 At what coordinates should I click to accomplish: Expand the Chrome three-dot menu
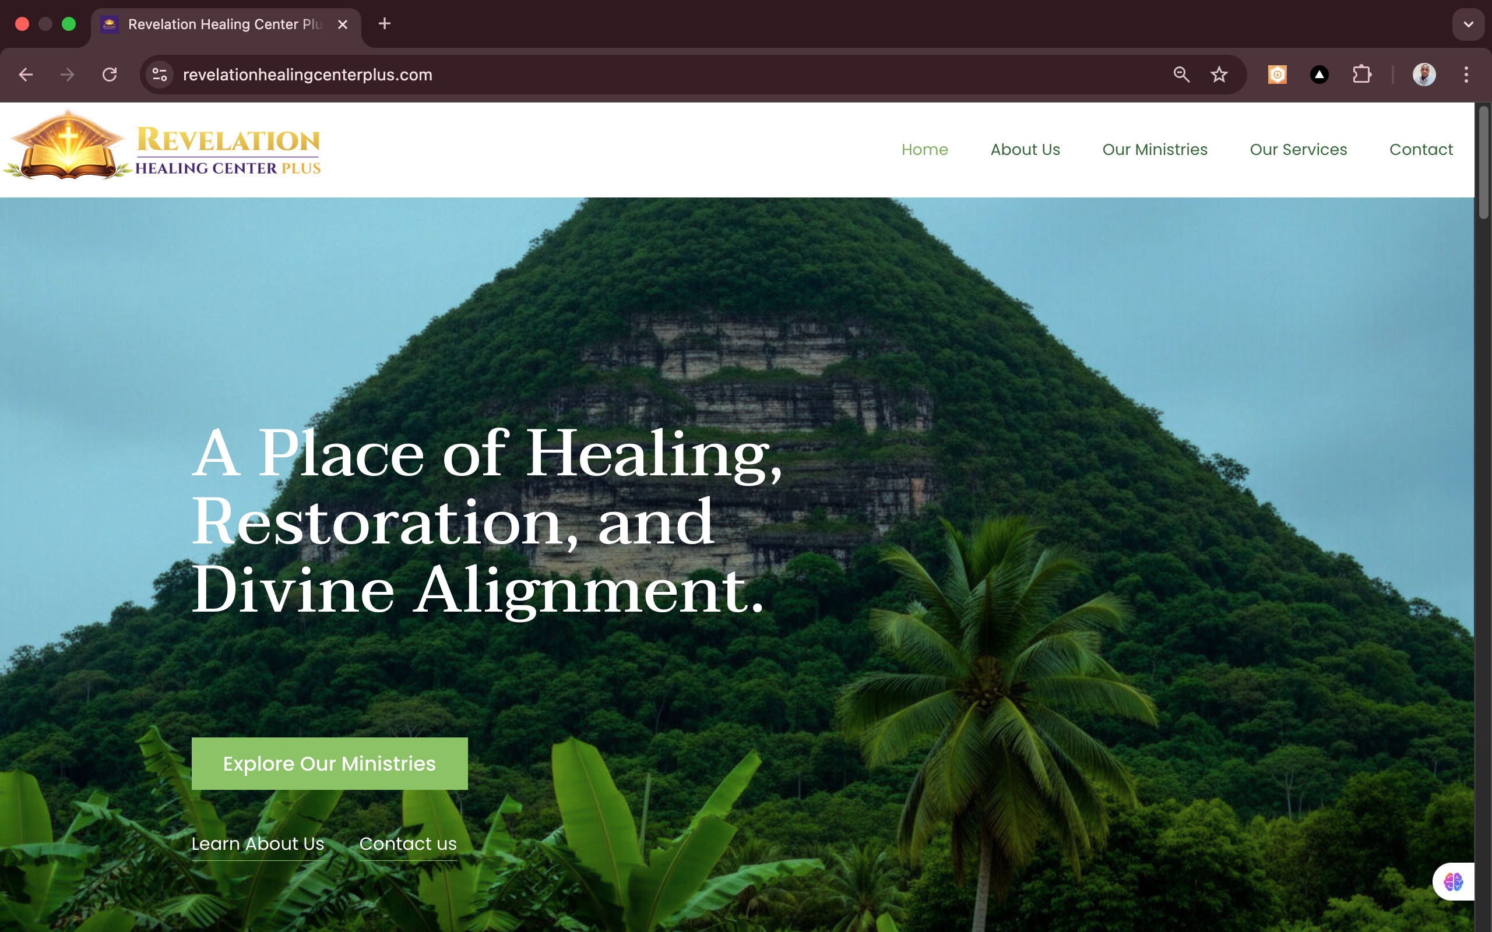click(x=1466, y=75)
